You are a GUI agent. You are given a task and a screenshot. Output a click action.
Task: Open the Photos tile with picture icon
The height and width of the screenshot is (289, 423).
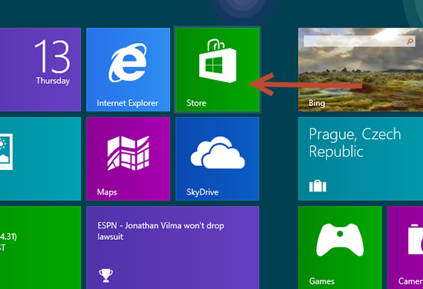click(x=40, y=158)
